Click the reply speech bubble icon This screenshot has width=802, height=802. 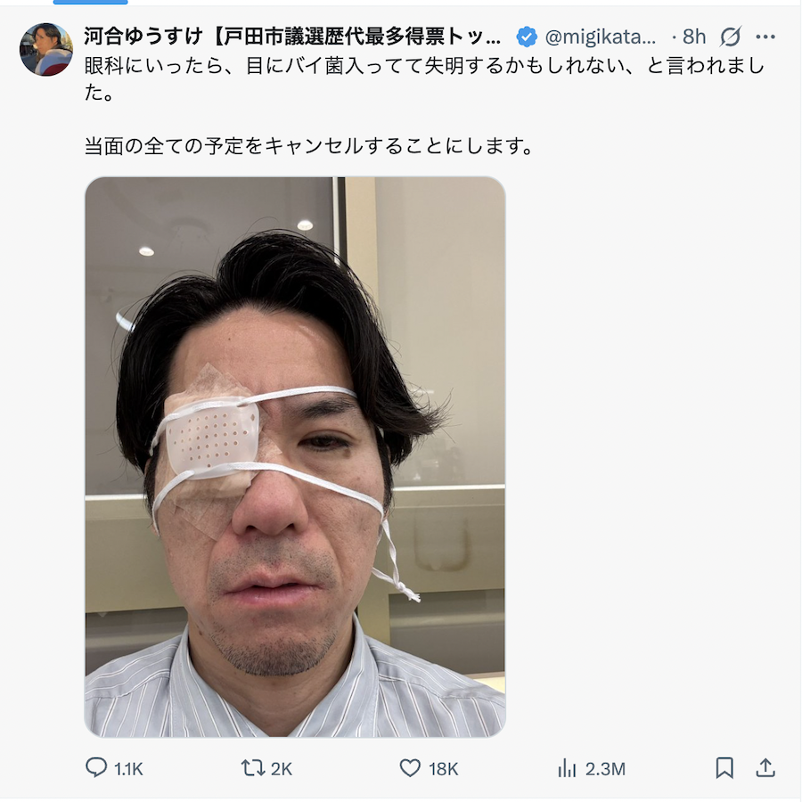[96, 768]
